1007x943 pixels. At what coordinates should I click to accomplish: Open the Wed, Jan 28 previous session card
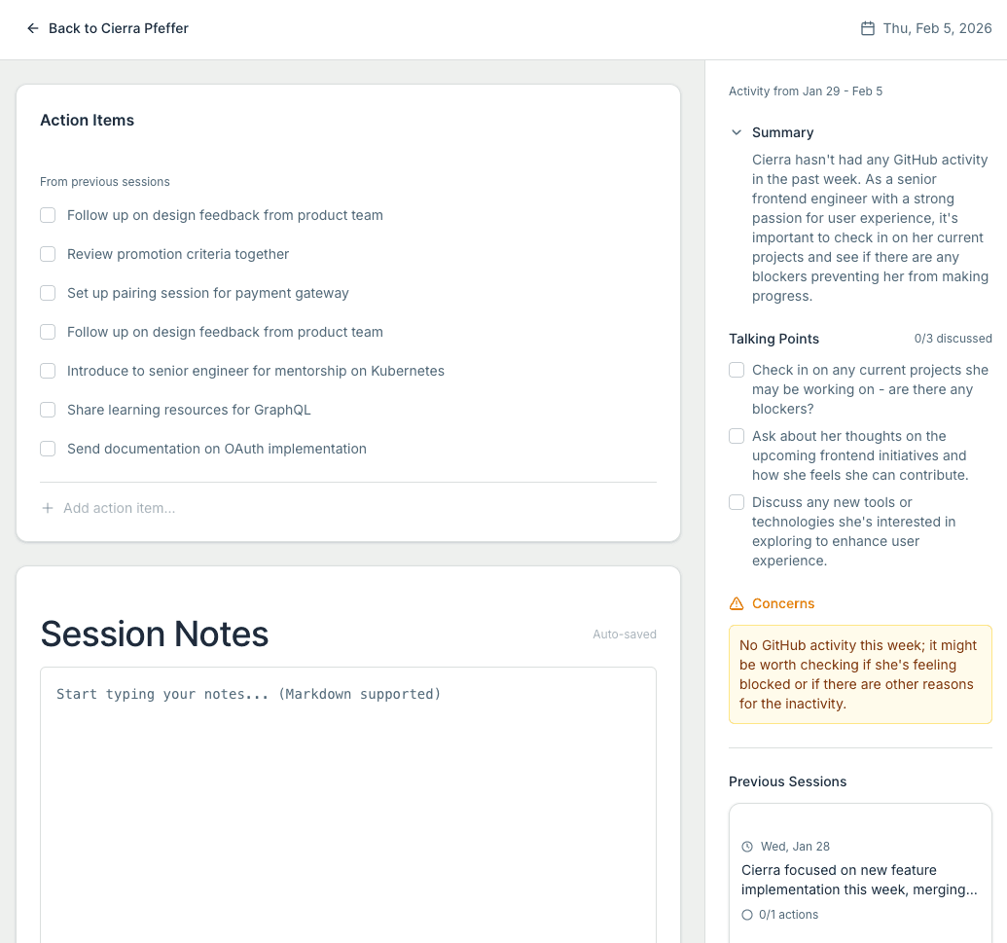[x=860, y=873]
